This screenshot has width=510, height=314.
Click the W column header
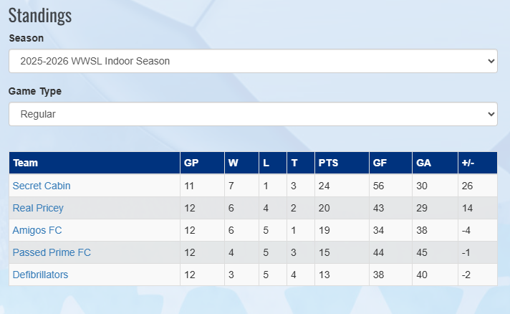[x=233, y=163]
